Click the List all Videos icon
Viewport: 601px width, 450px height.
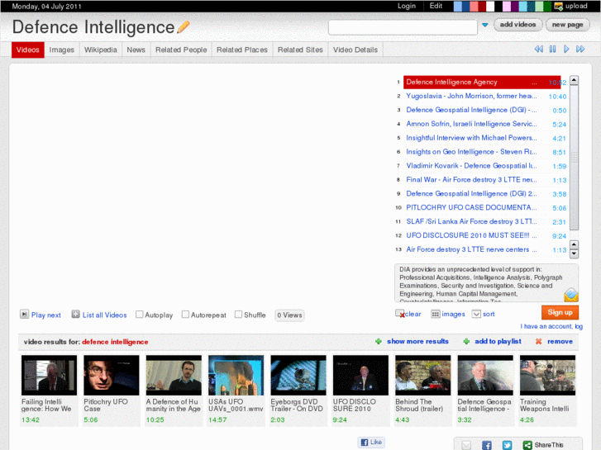coord(75,315)
